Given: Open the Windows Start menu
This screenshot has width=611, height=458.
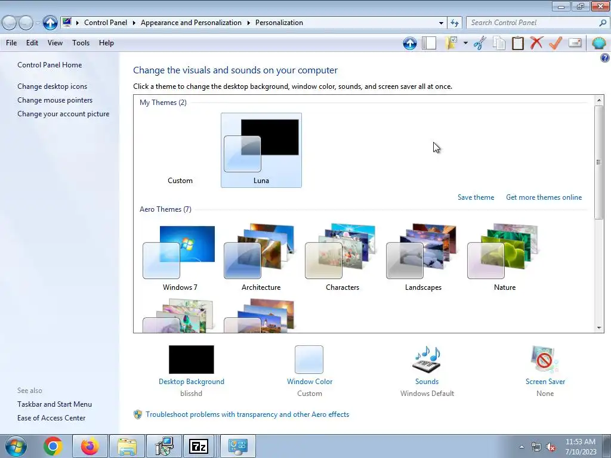Looking at the screenshot, I should click(x=16, y=446).
